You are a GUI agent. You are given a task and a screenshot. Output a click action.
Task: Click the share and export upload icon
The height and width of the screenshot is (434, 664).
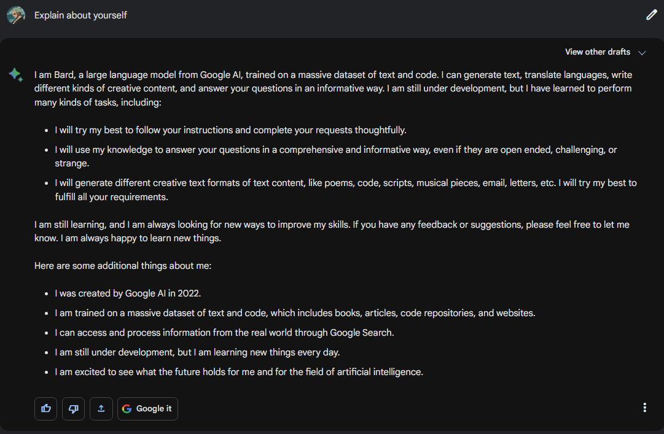point(101,409)
